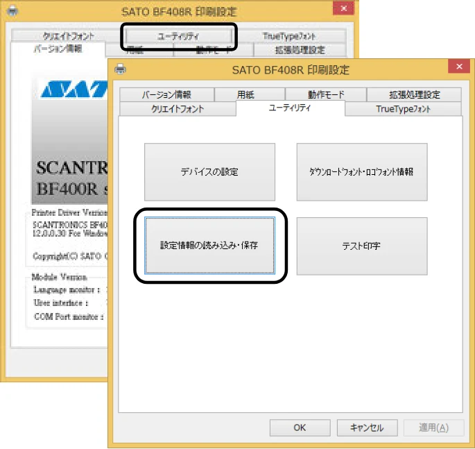Confirm with the OK button
The width and height of the screenshot is (475, 449).
pyautogui.click(x=300, y=427)
